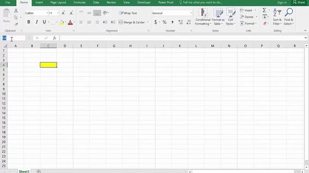Click Delete cells button

247,17
